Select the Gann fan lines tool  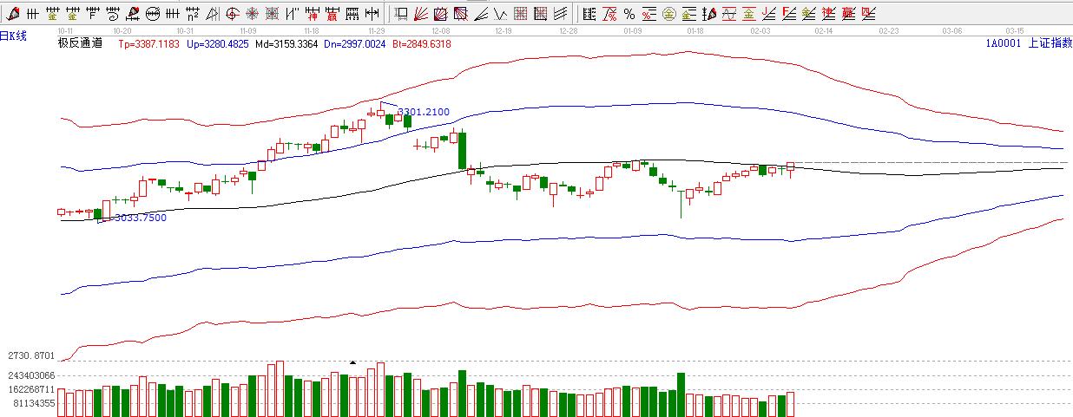421,14
